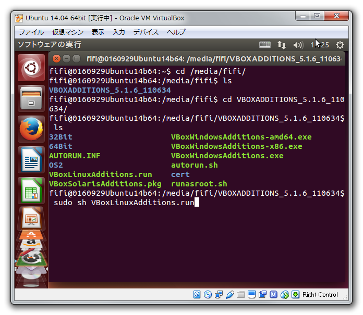Click the hard disk activity status icon

[197, 295]
